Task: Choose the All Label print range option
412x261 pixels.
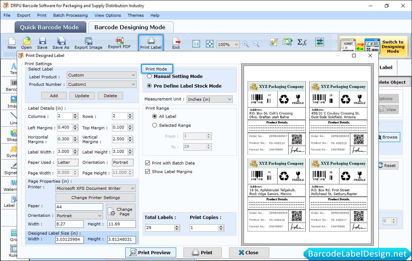Action: 154,116
